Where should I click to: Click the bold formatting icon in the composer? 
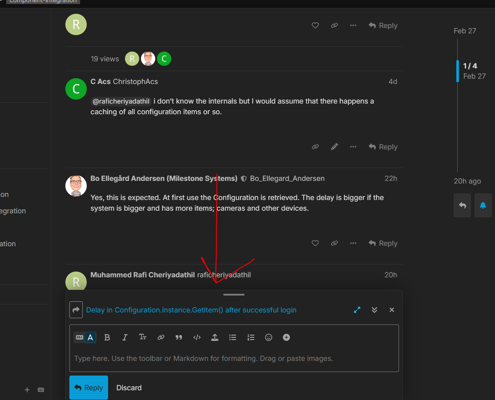pos(107,337)
